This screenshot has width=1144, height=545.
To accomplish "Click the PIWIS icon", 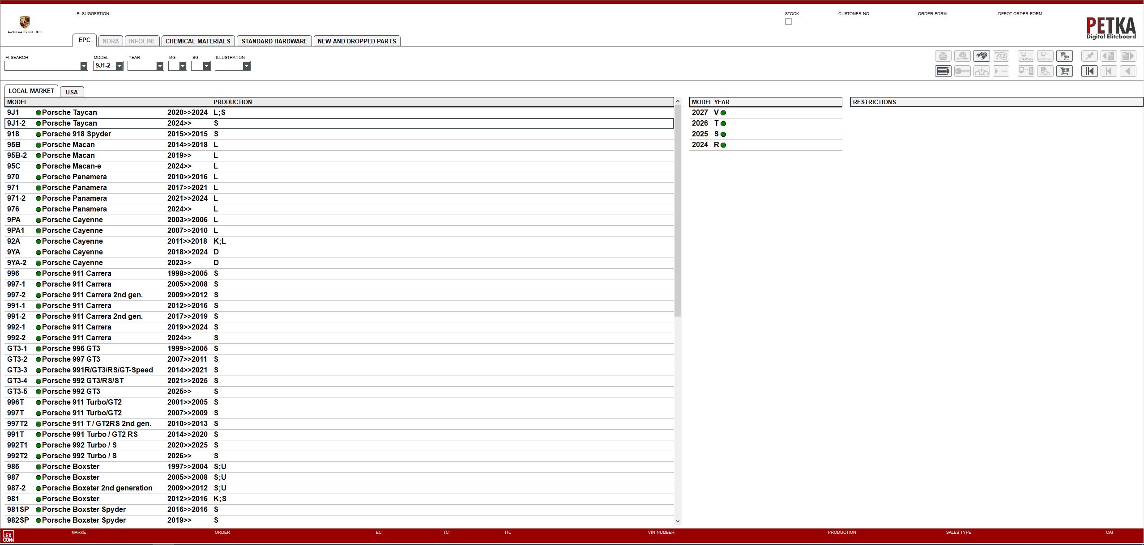I will (1025, 56).
